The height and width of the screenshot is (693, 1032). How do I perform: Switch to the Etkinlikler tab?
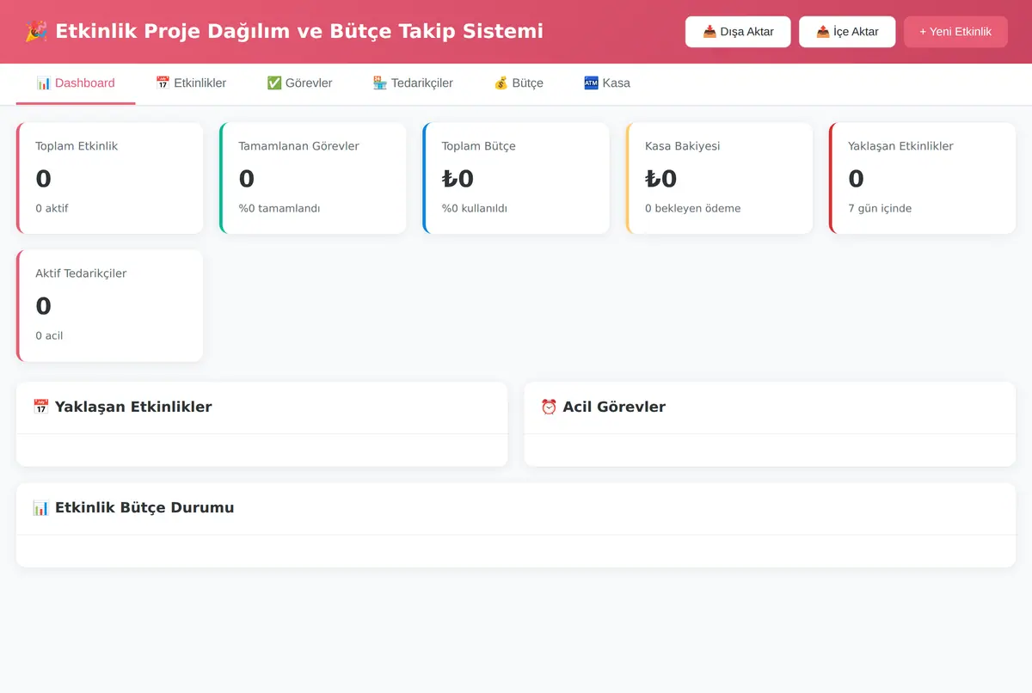tap(190, 83)
